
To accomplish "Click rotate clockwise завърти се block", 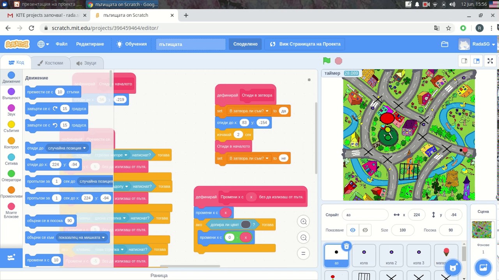I will pyautogui.click(x=57, y=109).
